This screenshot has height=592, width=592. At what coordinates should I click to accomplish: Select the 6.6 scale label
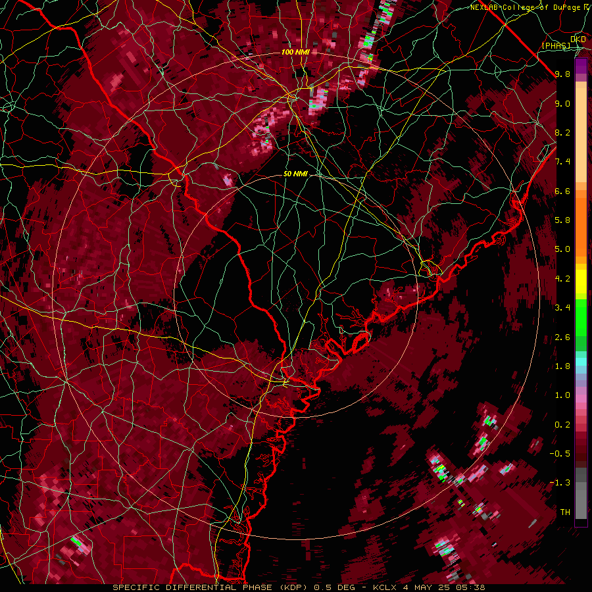[x=562, y=191]
